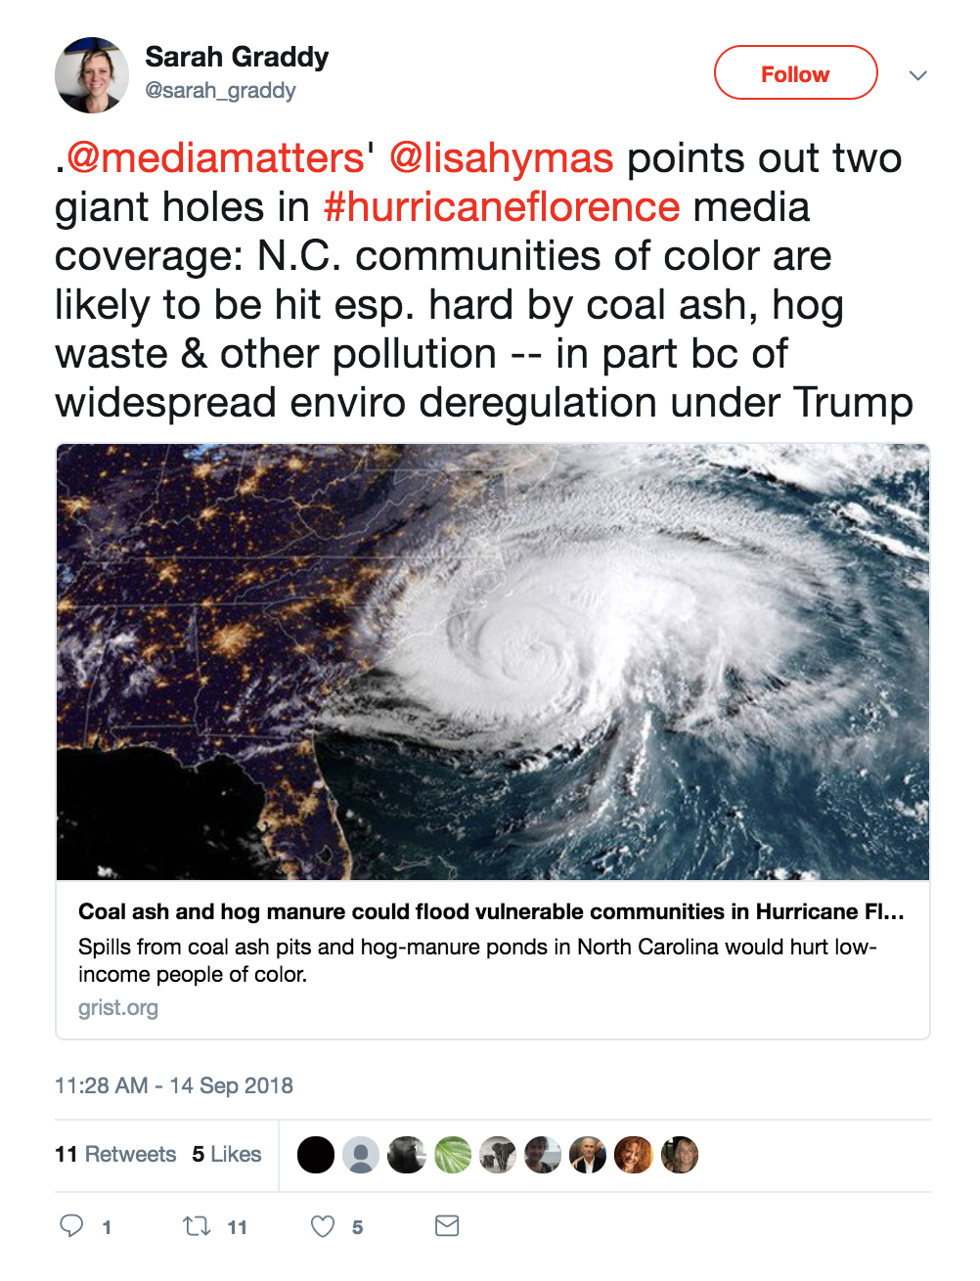Viewport: 980px width, 1281px height.
Task: Expand the tweet options chevron menu
Action: tap(917, 75)
